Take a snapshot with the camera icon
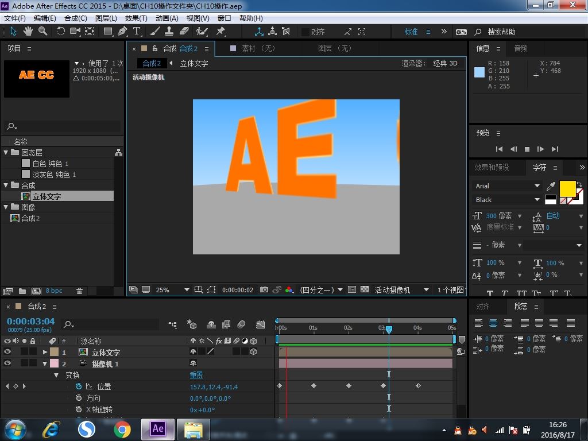Viewport: 588px width, 441px height. [264, 290]
